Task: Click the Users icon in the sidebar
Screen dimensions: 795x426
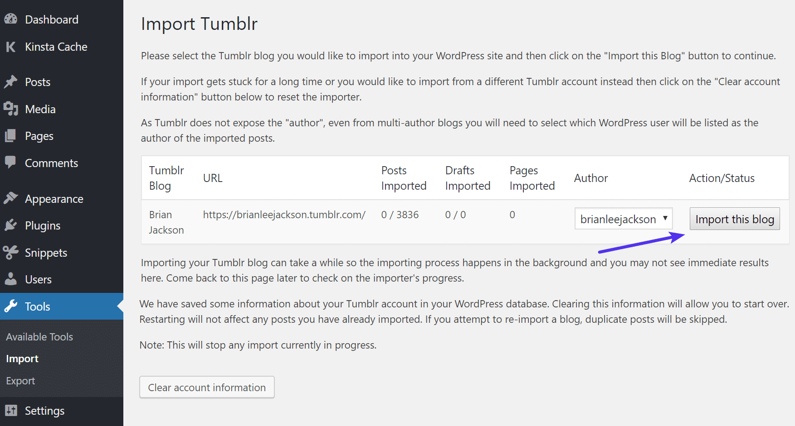Action: click(11, 279)
